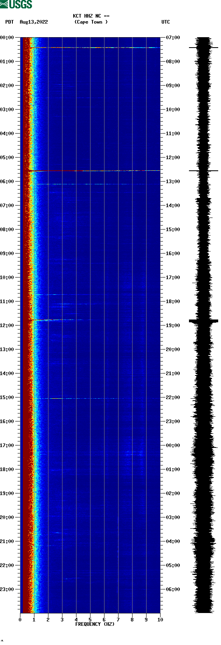Click the '20:00' PDT time label
Screen dimensions: 221x645
click(6, 517)
